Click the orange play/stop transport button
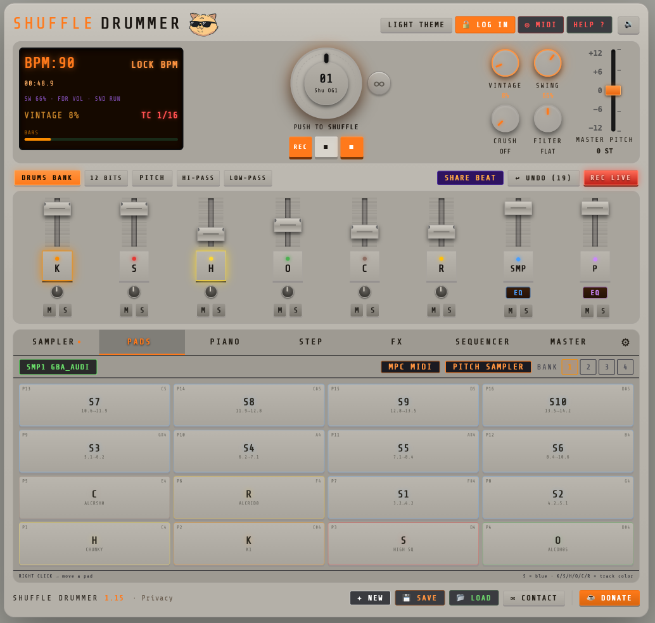This screenshot has height=623, width=655. [352, 147]
